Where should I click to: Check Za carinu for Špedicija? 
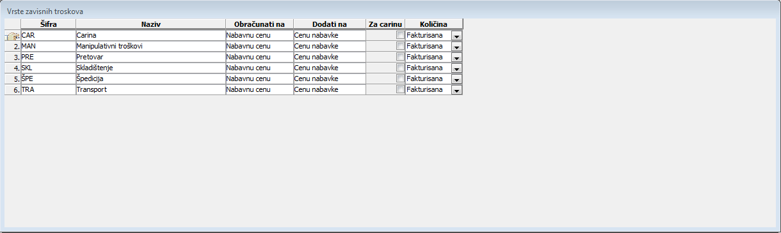[x=401, y=79]
